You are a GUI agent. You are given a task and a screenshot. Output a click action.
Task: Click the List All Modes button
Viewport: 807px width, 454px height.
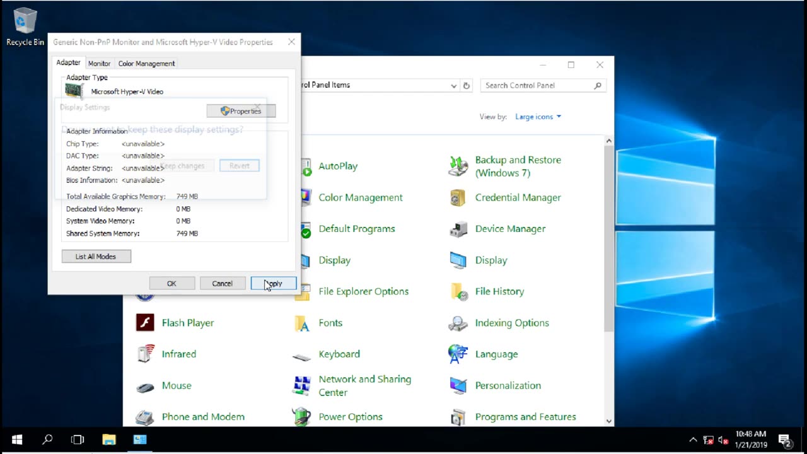point(96,257)
